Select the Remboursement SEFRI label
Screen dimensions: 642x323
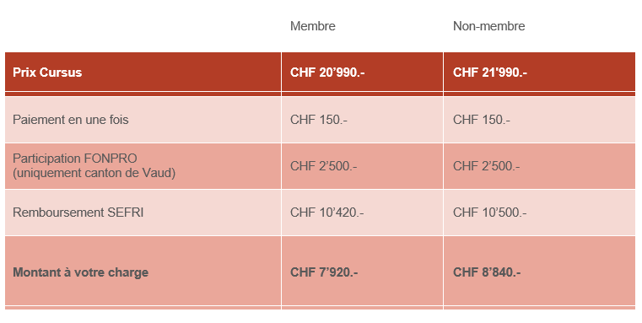coord(78,213)
